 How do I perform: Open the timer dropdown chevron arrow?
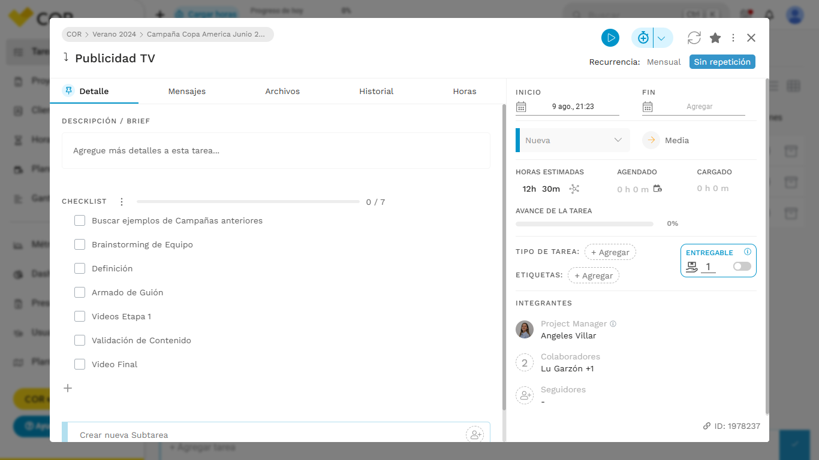[662, 38]
